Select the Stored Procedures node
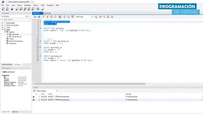Image resolution: width=203 pixels, height=114 pixels. click(16, 41)
